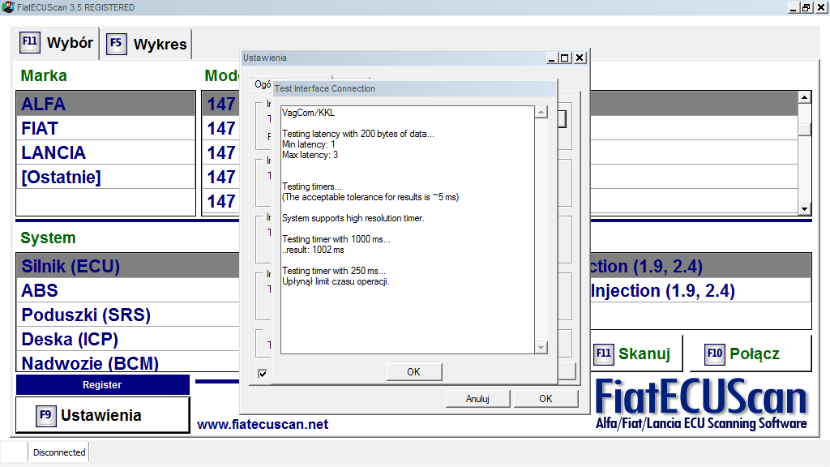Viewport: 830px width, 467px height.
Task: Close the Ustawienia dialog window
Action: coord(580,58)
